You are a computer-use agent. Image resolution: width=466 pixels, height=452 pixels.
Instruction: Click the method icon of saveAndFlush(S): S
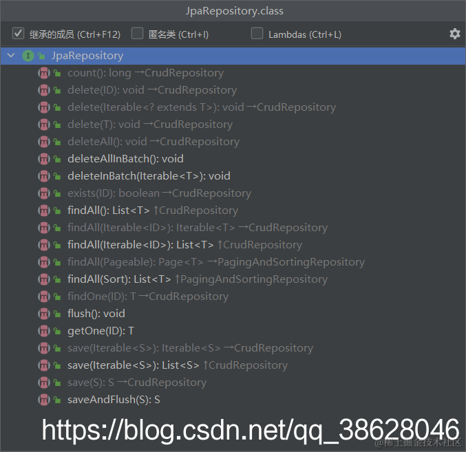pos(43,400)
